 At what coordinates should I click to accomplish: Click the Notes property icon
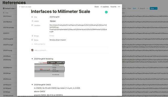click(32, 40)
